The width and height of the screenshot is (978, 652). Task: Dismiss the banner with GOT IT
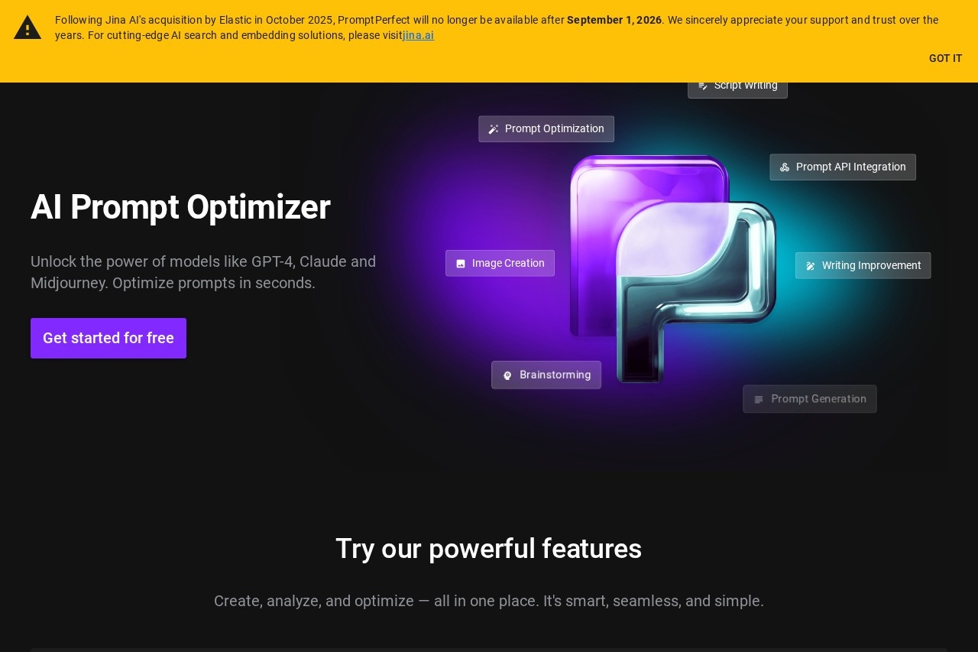[x=945, y=58]
